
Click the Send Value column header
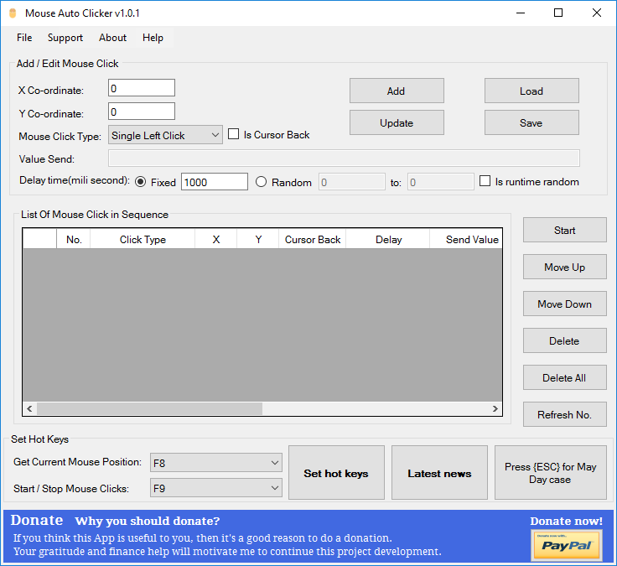click(466, 239)
